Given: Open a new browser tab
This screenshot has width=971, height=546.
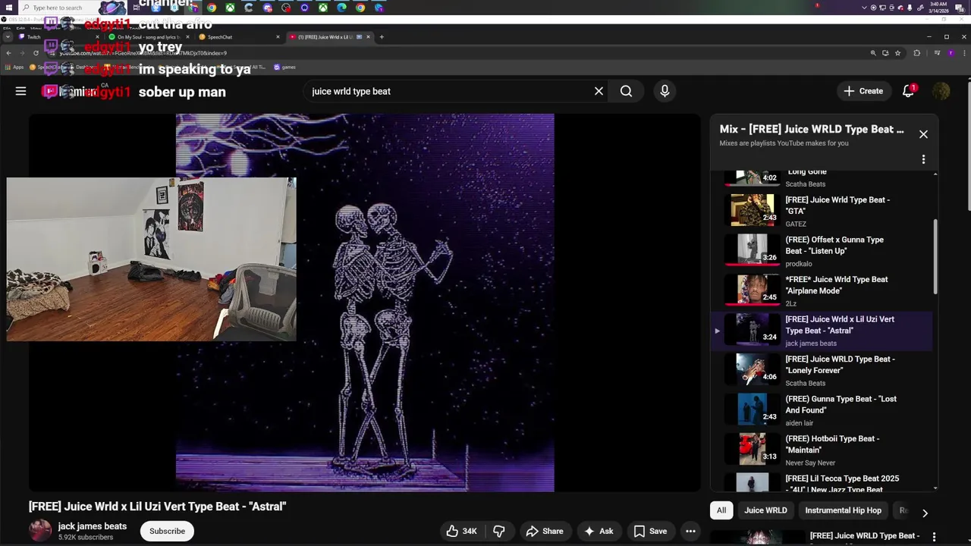Looking at the screenshot, I should coord(382,36).
